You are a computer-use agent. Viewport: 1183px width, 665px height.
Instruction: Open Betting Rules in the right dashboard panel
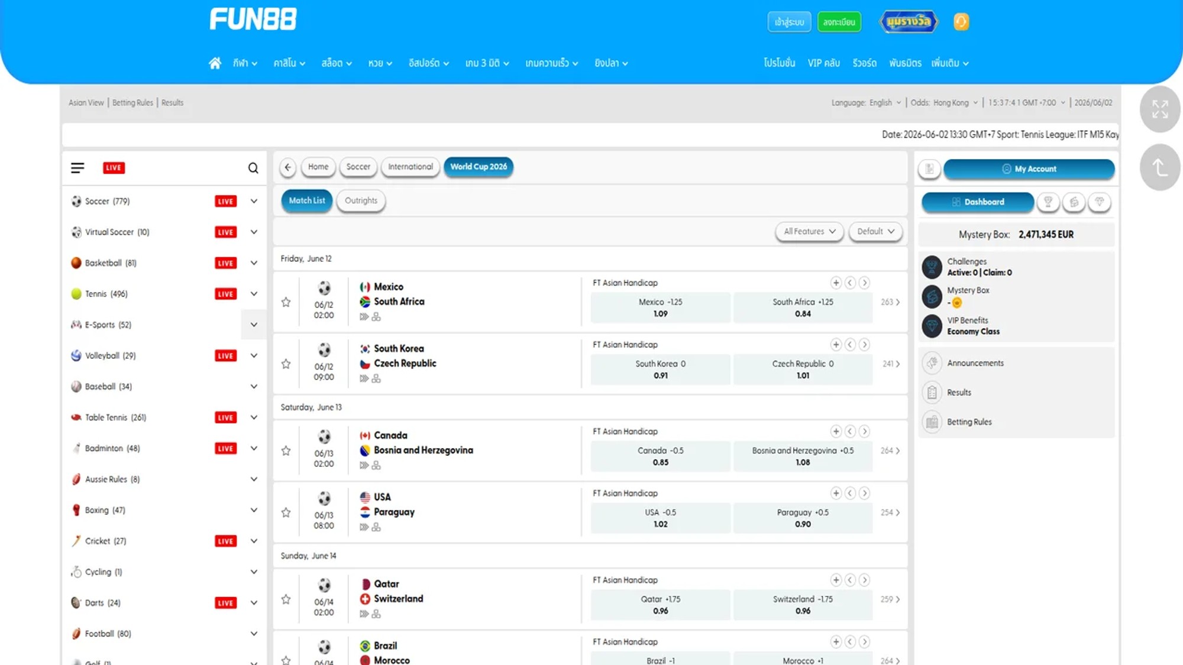click(969, 422)
